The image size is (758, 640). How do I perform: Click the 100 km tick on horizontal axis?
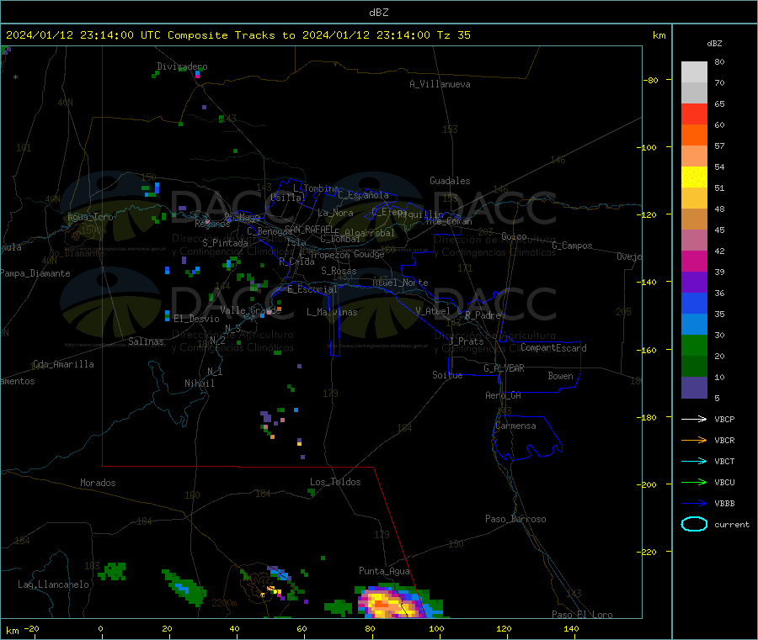pos(436,628)
